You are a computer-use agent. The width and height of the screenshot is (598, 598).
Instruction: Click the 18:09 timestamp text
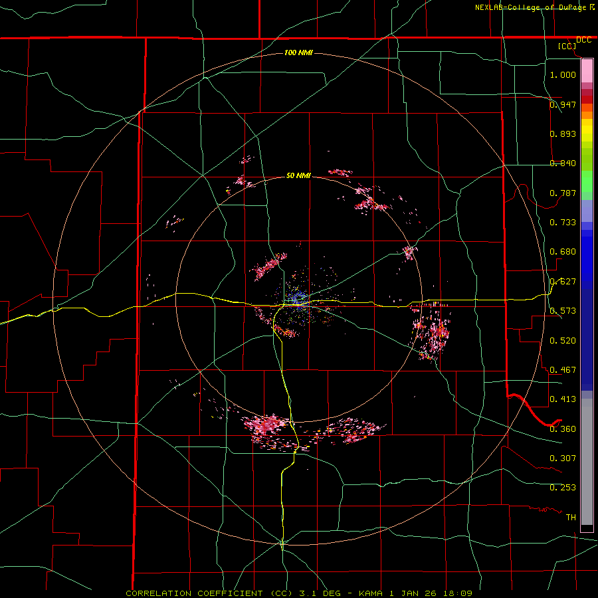pyautogui.click(x=459, y=593)
